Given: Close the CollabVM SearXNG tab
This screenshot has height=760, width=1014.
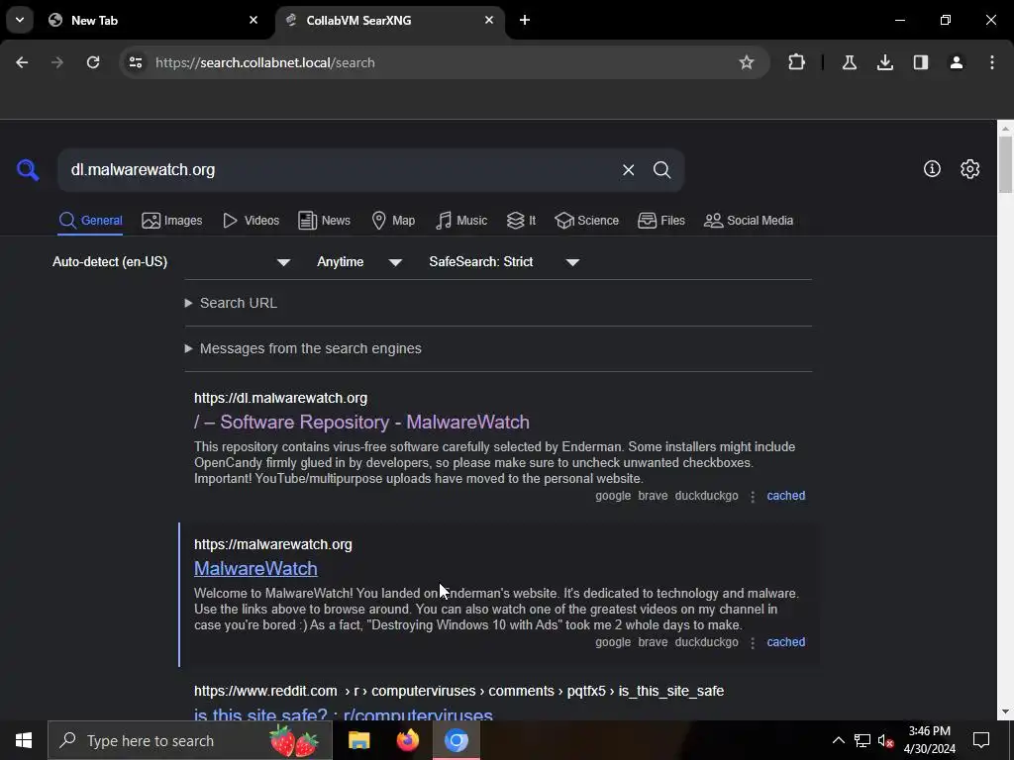Looking at the screenshot, I should coord(489,20).
